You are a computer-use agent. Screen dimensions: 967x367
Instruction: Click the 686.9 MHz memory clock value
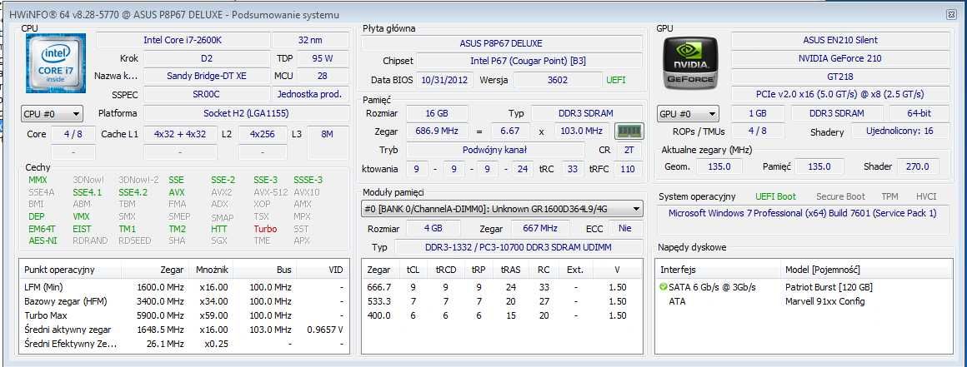coord(436,131)
